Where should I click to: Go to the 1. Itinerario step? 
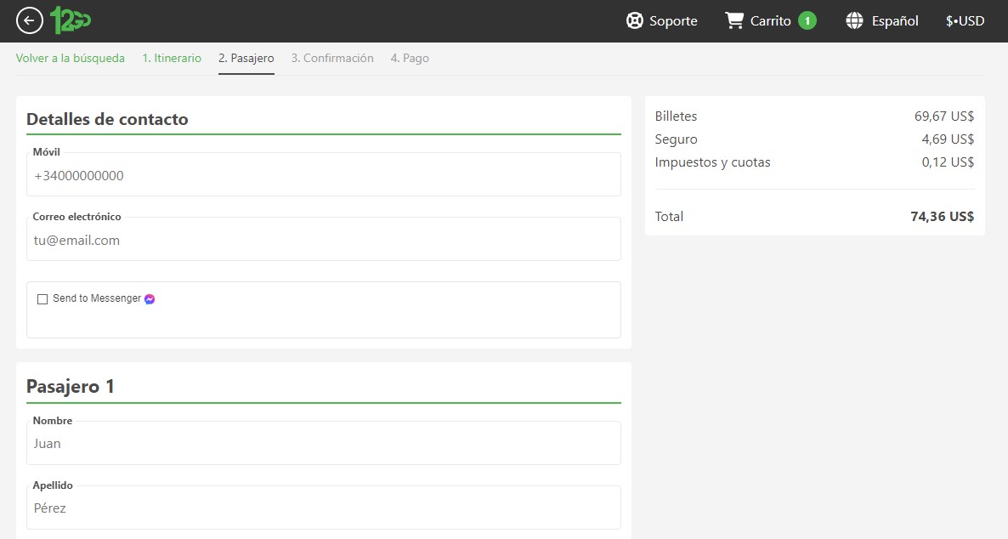click(172, 59)
